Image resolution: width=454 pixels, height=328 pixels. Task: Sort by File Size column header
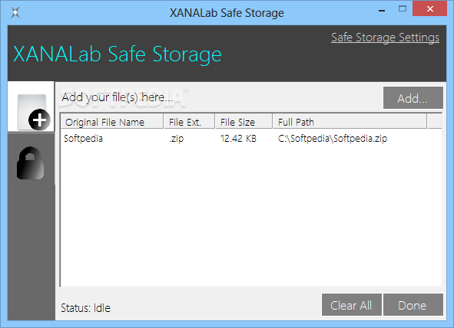244,122
